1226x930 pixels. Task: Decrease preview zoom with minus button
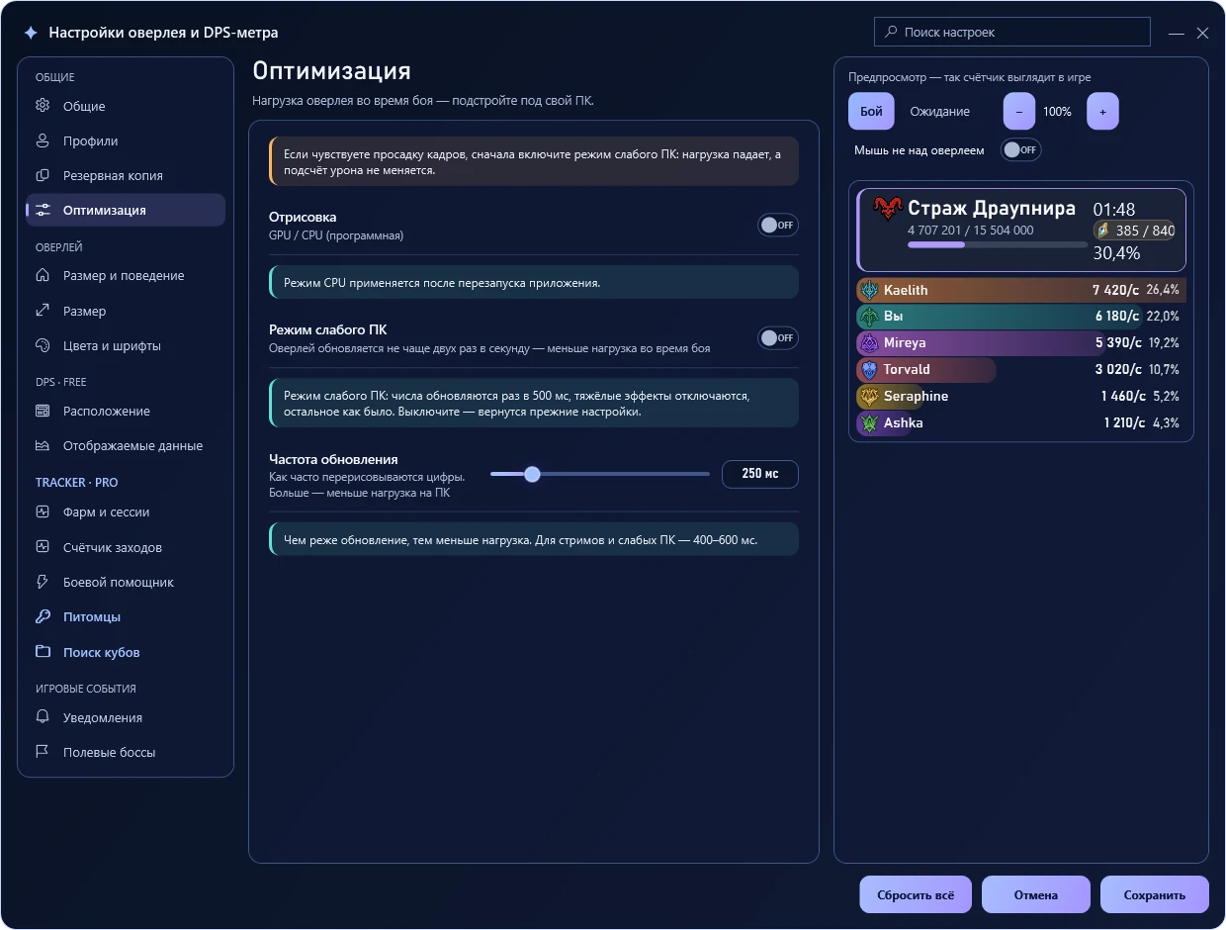tap(1019, 112)
